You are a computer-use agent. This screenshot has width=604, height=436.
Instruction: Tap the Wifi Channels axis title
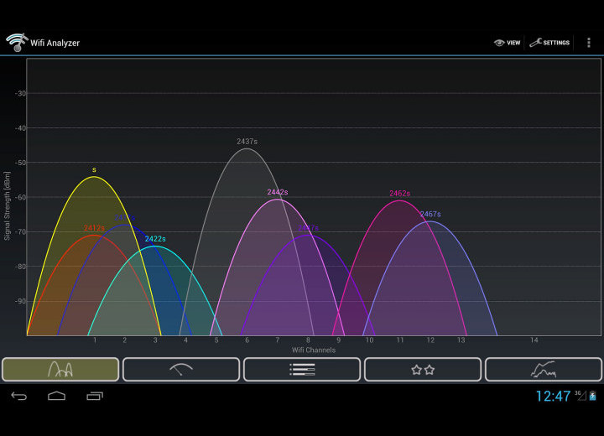point(314,350)
